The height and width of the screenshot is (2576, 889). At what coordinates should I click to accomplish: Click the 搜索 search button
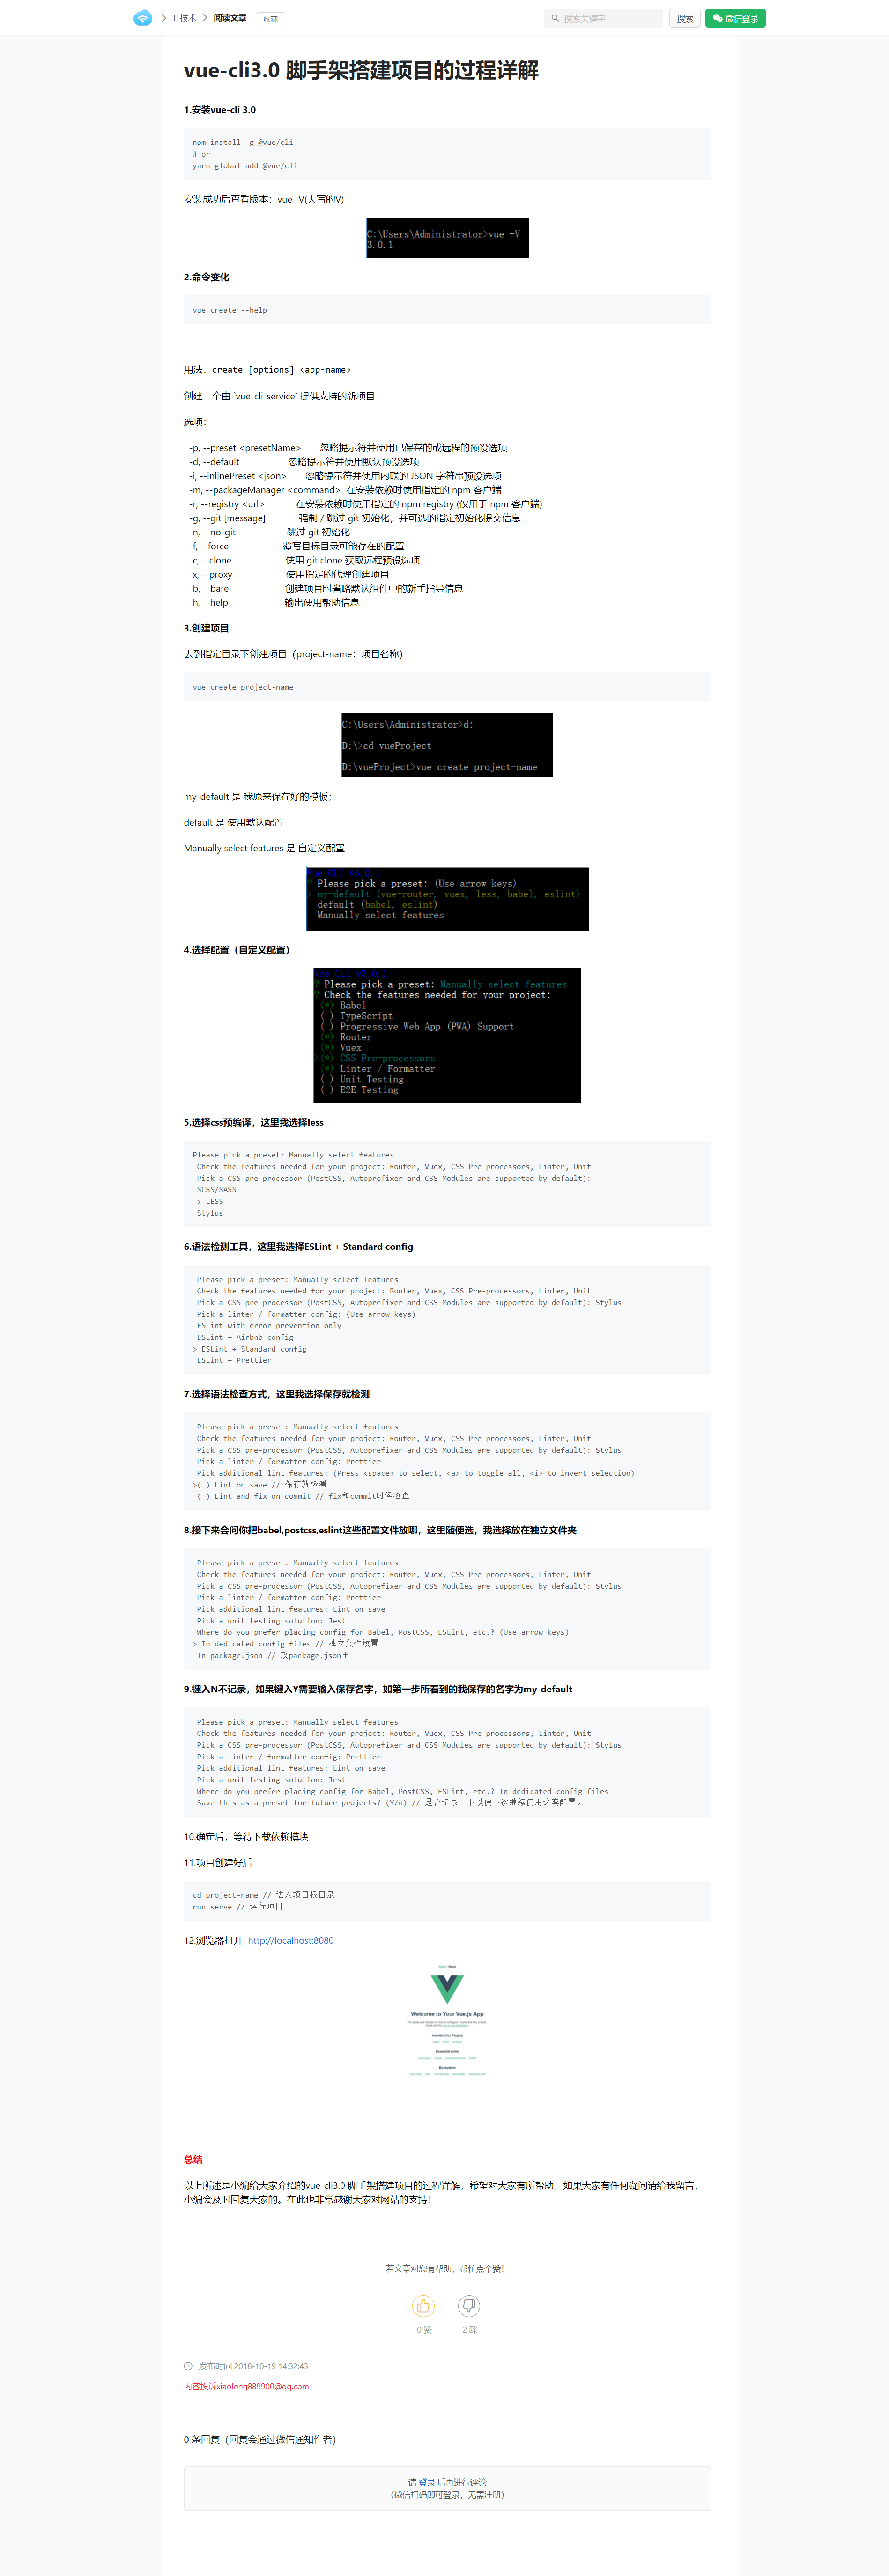pyautogui.click(x=684, y=18)
